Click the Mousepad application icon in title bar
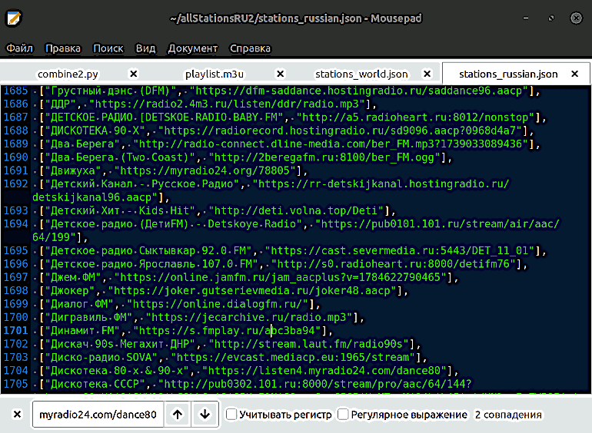This screenshot has width=592, height=433. (x=14, y=18)
